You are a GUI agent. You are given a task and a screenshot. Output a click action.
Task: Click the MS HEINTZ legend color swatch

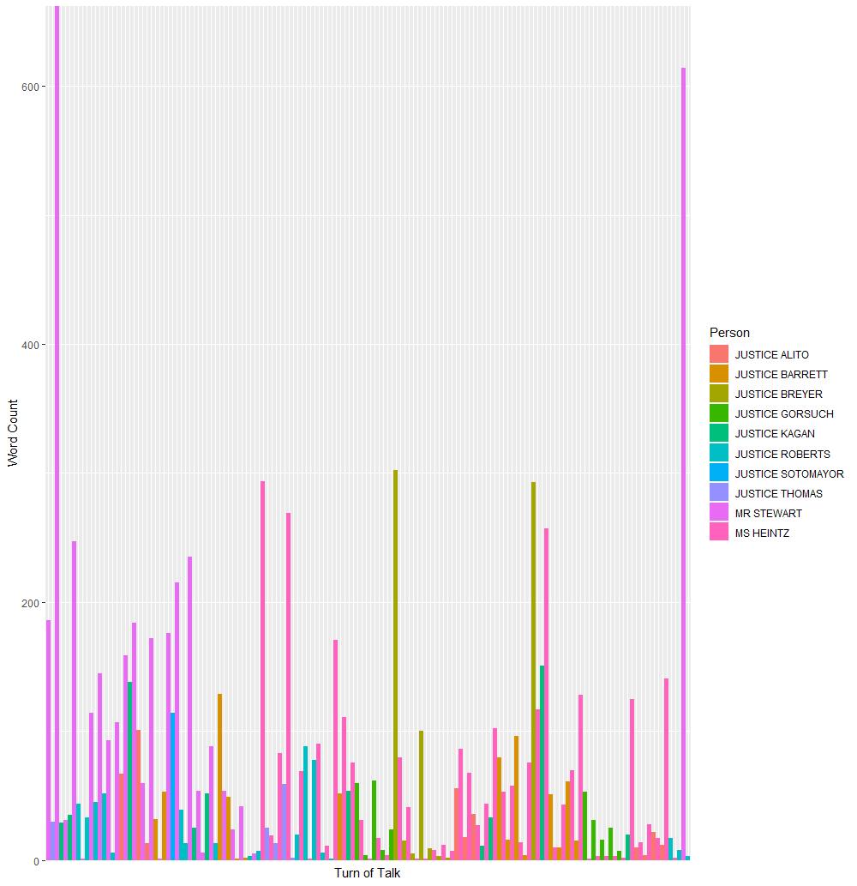pos(718,533)
